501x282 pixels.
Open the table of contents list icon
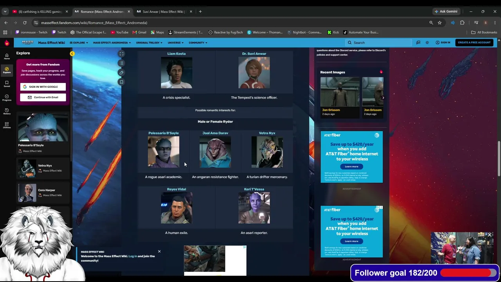tap(121, 63)
